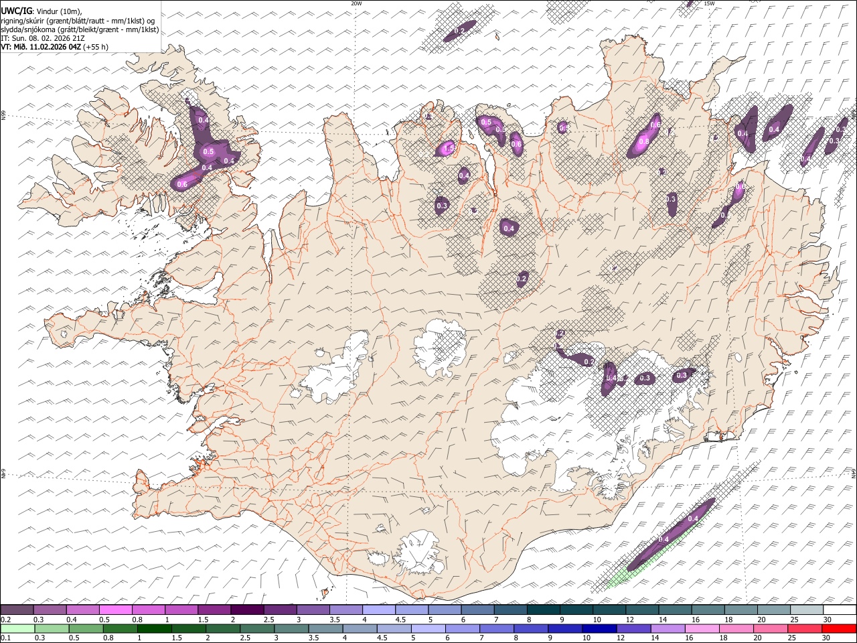This screenshot has height=643, width=857.
Task: Select the lavender upper swatch labeled 4
Action: pos(379,610)
